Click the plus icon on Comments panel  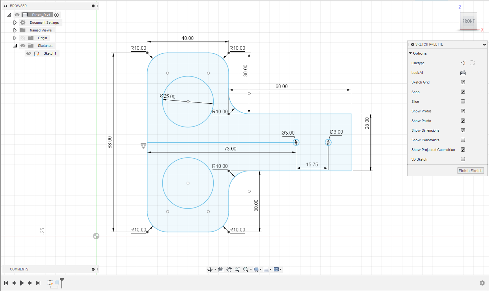click(x=93, y=269)
